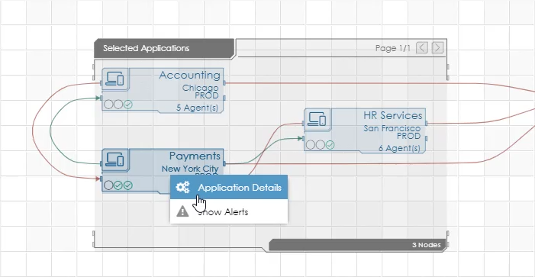Select the Selected Applications tab header

click(x=164, y=48)
